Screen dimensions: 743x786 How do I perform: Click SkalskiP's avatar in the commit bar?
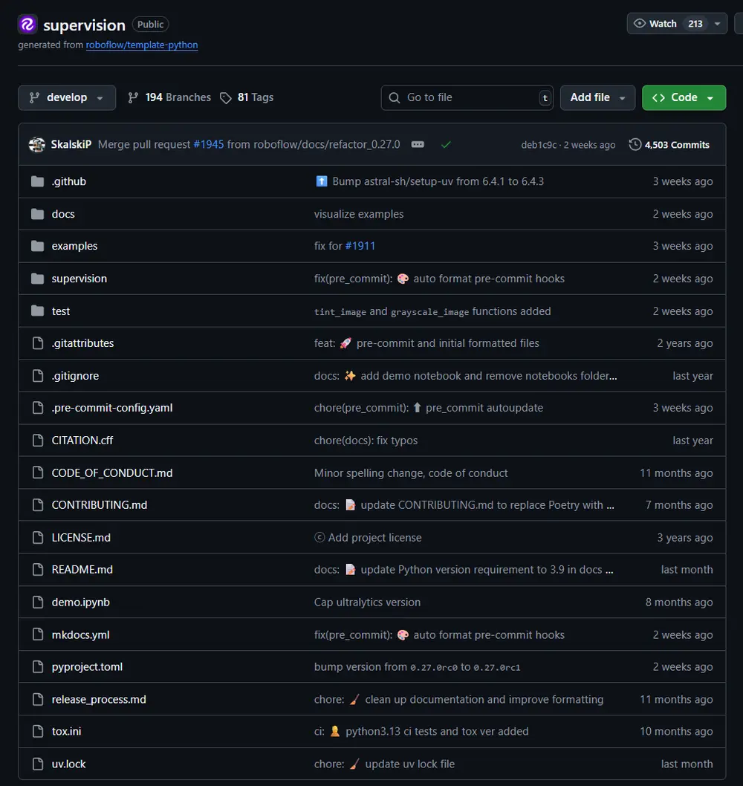pos(37,145)
